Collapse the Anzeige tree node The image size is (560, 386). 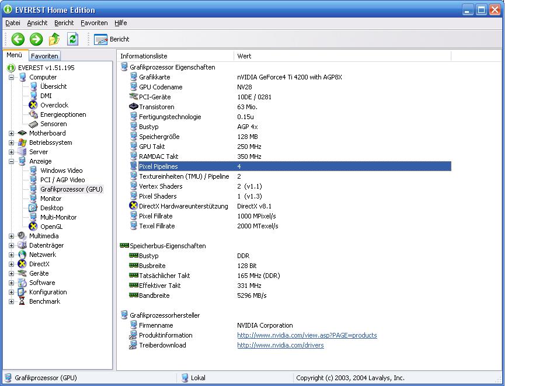(x=12, y=161)
